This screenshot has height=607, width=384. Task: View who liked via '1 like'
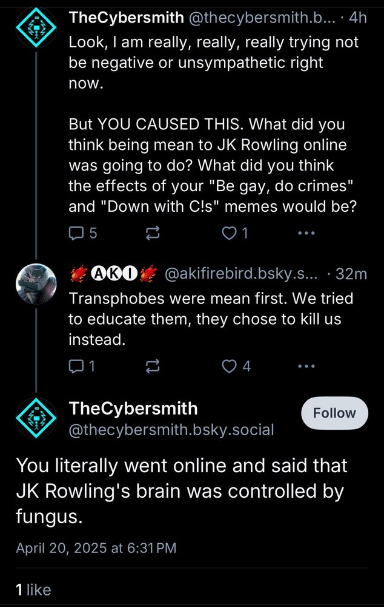click(x=33, y=589)
